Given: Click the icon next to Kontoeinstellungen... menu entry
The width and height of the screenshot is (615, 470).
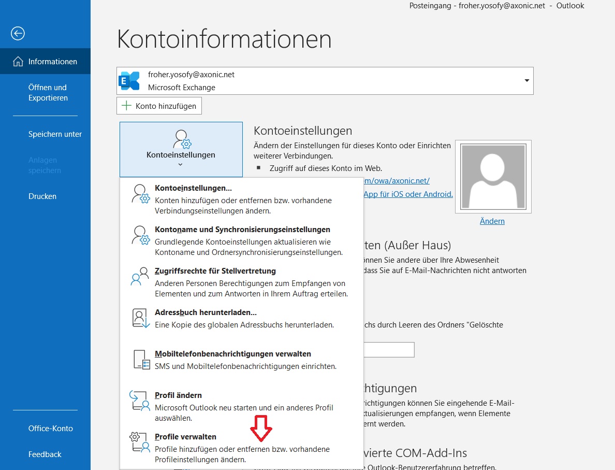Looking at the screenshot, I should coord(140,194).
